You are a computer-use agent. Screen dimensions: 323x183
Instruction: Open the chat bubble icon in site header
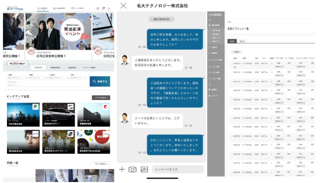pos(98,8)
